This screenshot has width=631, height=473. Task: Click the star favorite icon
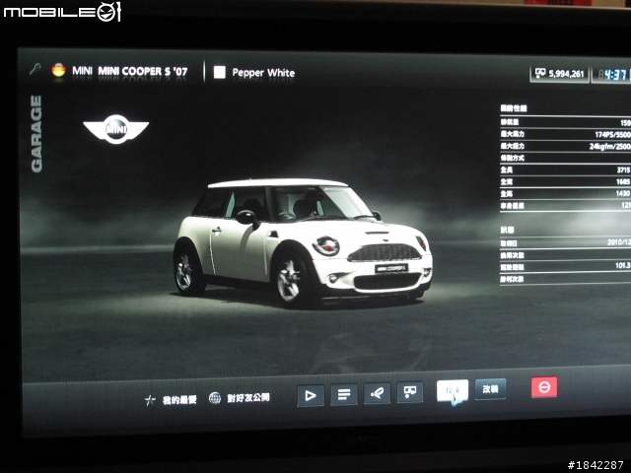click(x=150, y=400)
